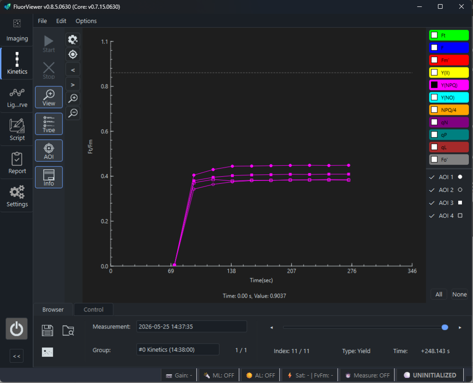Click the '+248.143 s' time value
Viewport: 473px width, 383px height.
coord(435,351)
